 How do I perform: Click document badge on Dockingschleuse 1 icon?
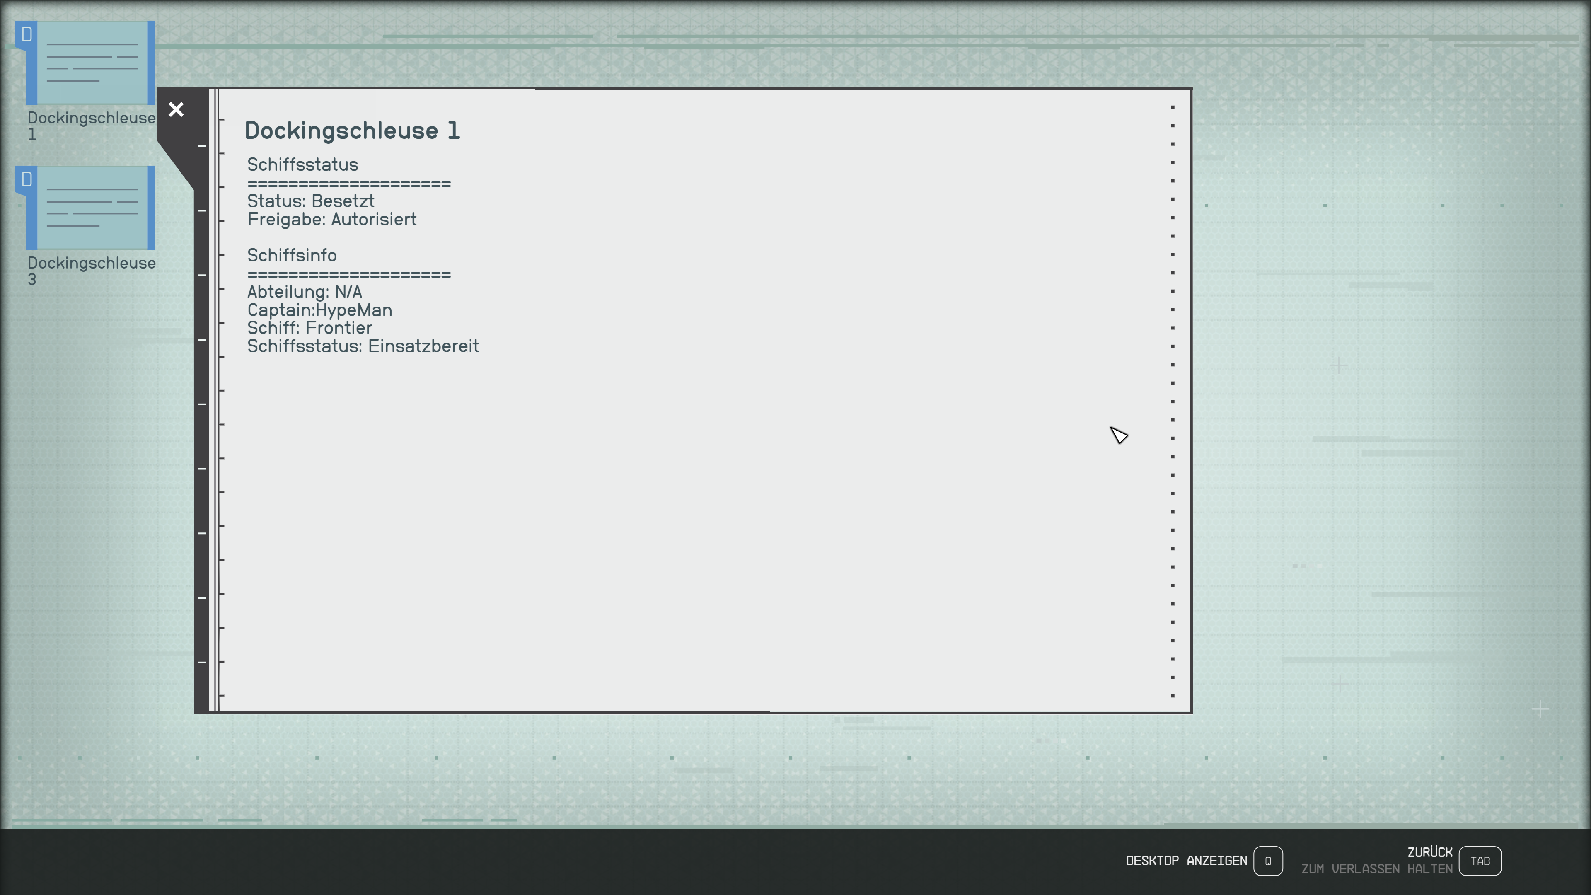click(26, 34)
